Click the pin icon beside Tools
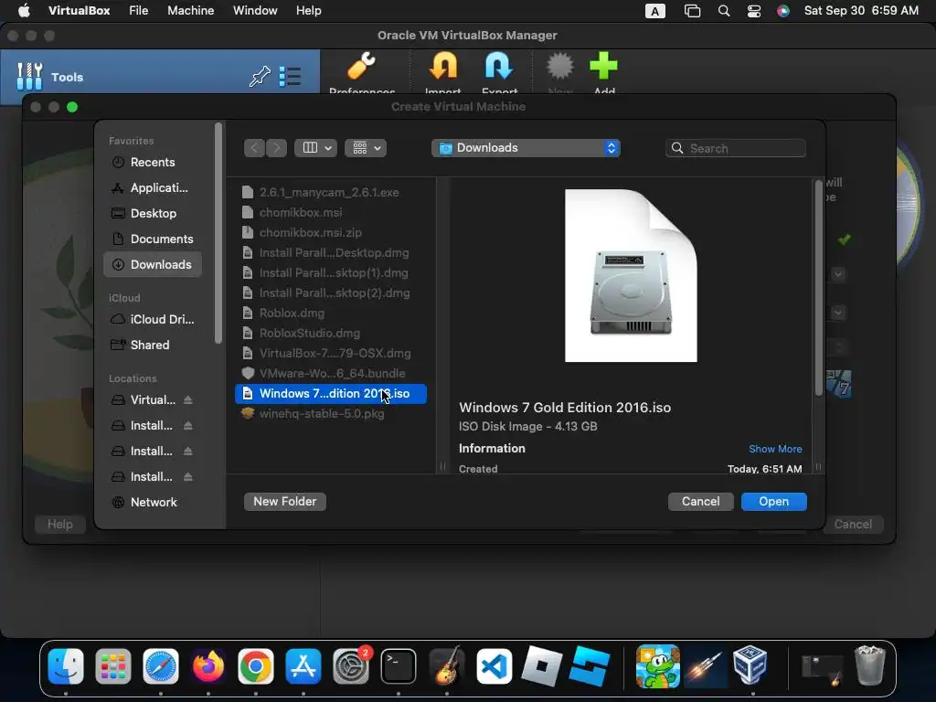Image resolution: width=936 pixels, height=702 pixels. (x=260, y=77)
